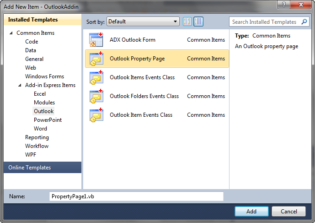This screenshot has height=223, width=315.
Task: Select the Word category
Action: coord(40,129)
